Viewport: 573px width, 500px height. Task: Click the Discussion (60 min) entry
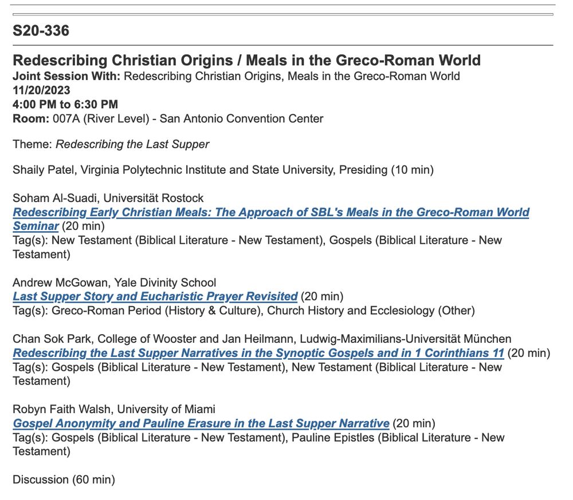click(x=64, y=480)
